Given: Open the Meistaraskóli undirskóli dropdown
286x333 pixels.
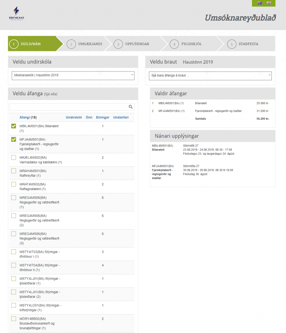Looking at the screenshot, I should (x=73, y=75).
